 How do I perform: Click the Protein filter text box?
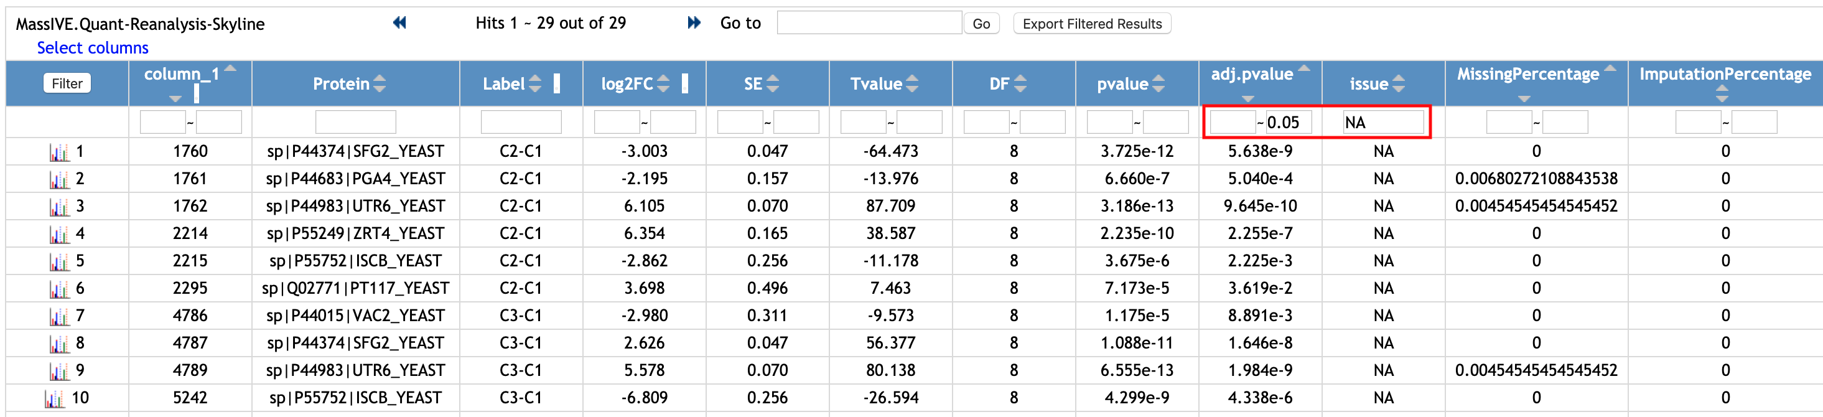355,123
